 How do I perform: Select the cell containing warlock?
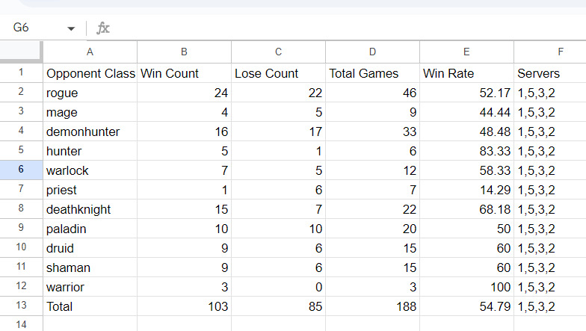pyautogui.click(x=90, y=170)
